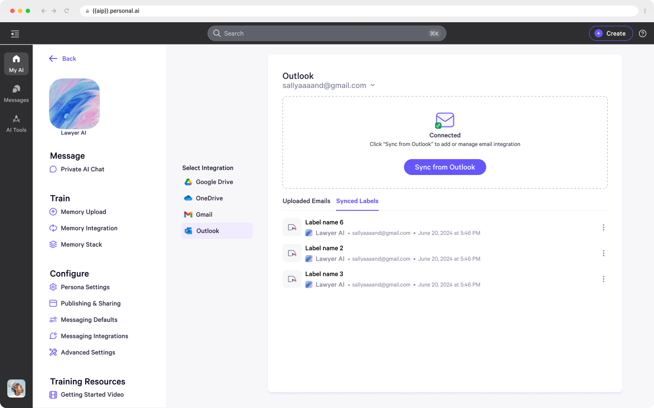The width and height of the screenshot is (654, 408).
Task: Focus the Search field
Action: (327, 34)
